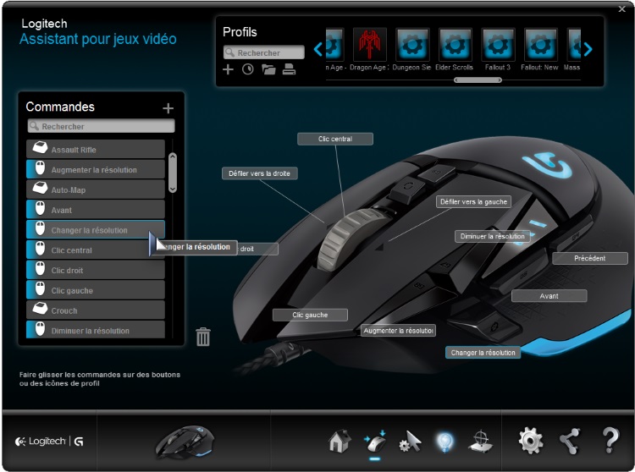Add a new command with plus icon
Screen dimensions: 635x472
coord(168,108)
